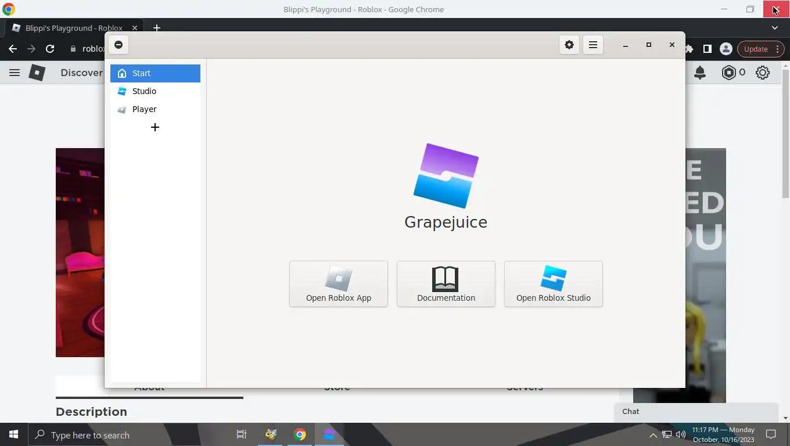
Task: Open Grapejuice settings gear
Action: pyautogui.click(x=569, y=45)
